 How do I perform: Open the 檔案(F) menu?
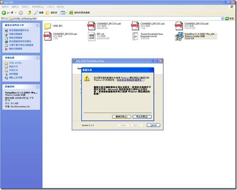[5, 7]
